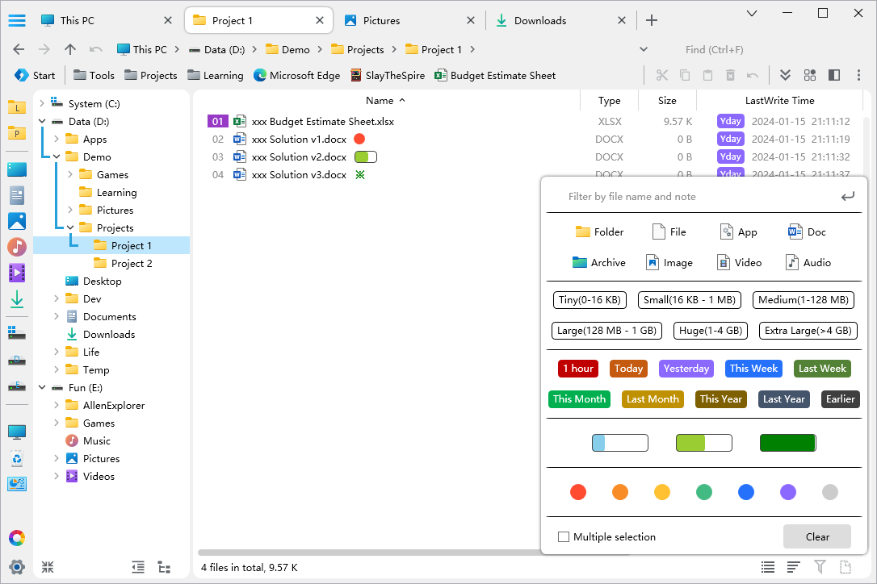This screenshot has width=877, height=584.
Task: Open Microsoft Edge bookmark
Action: point(296,75)
